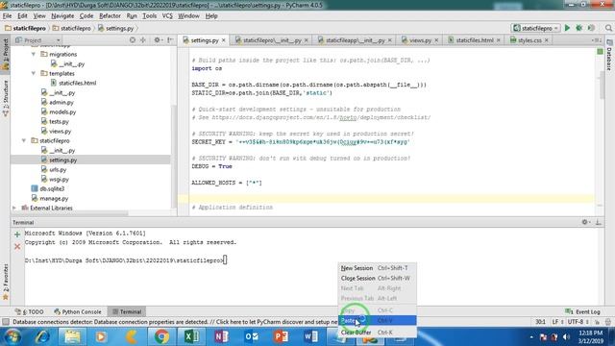Open PowerPoint from the taskbar
Screen dimensions: 615x346
pos(281,336)
